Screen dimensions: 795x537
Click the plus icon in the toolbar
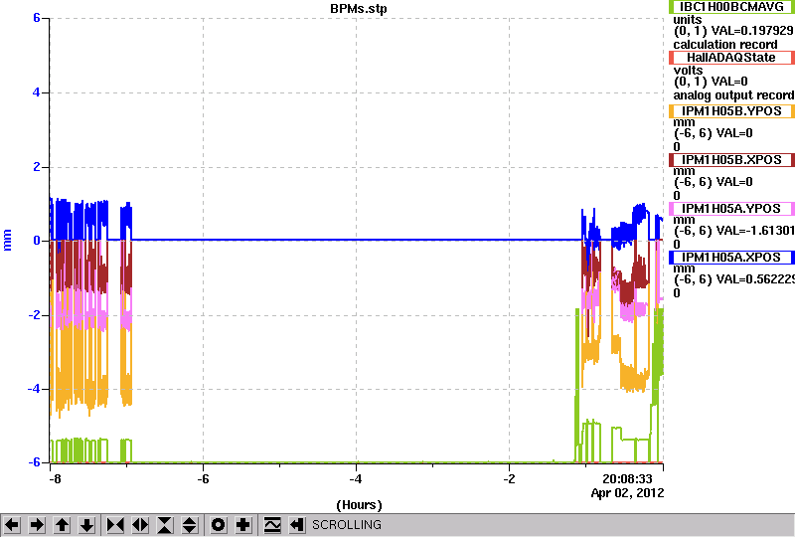(243, 525)
